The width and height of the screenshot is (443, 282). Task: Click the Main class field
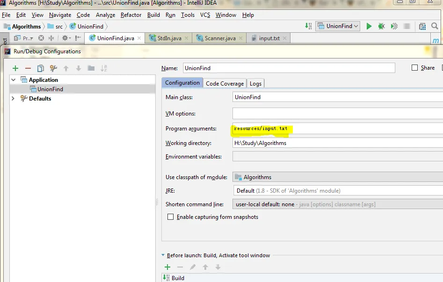[x=338, y=97]
